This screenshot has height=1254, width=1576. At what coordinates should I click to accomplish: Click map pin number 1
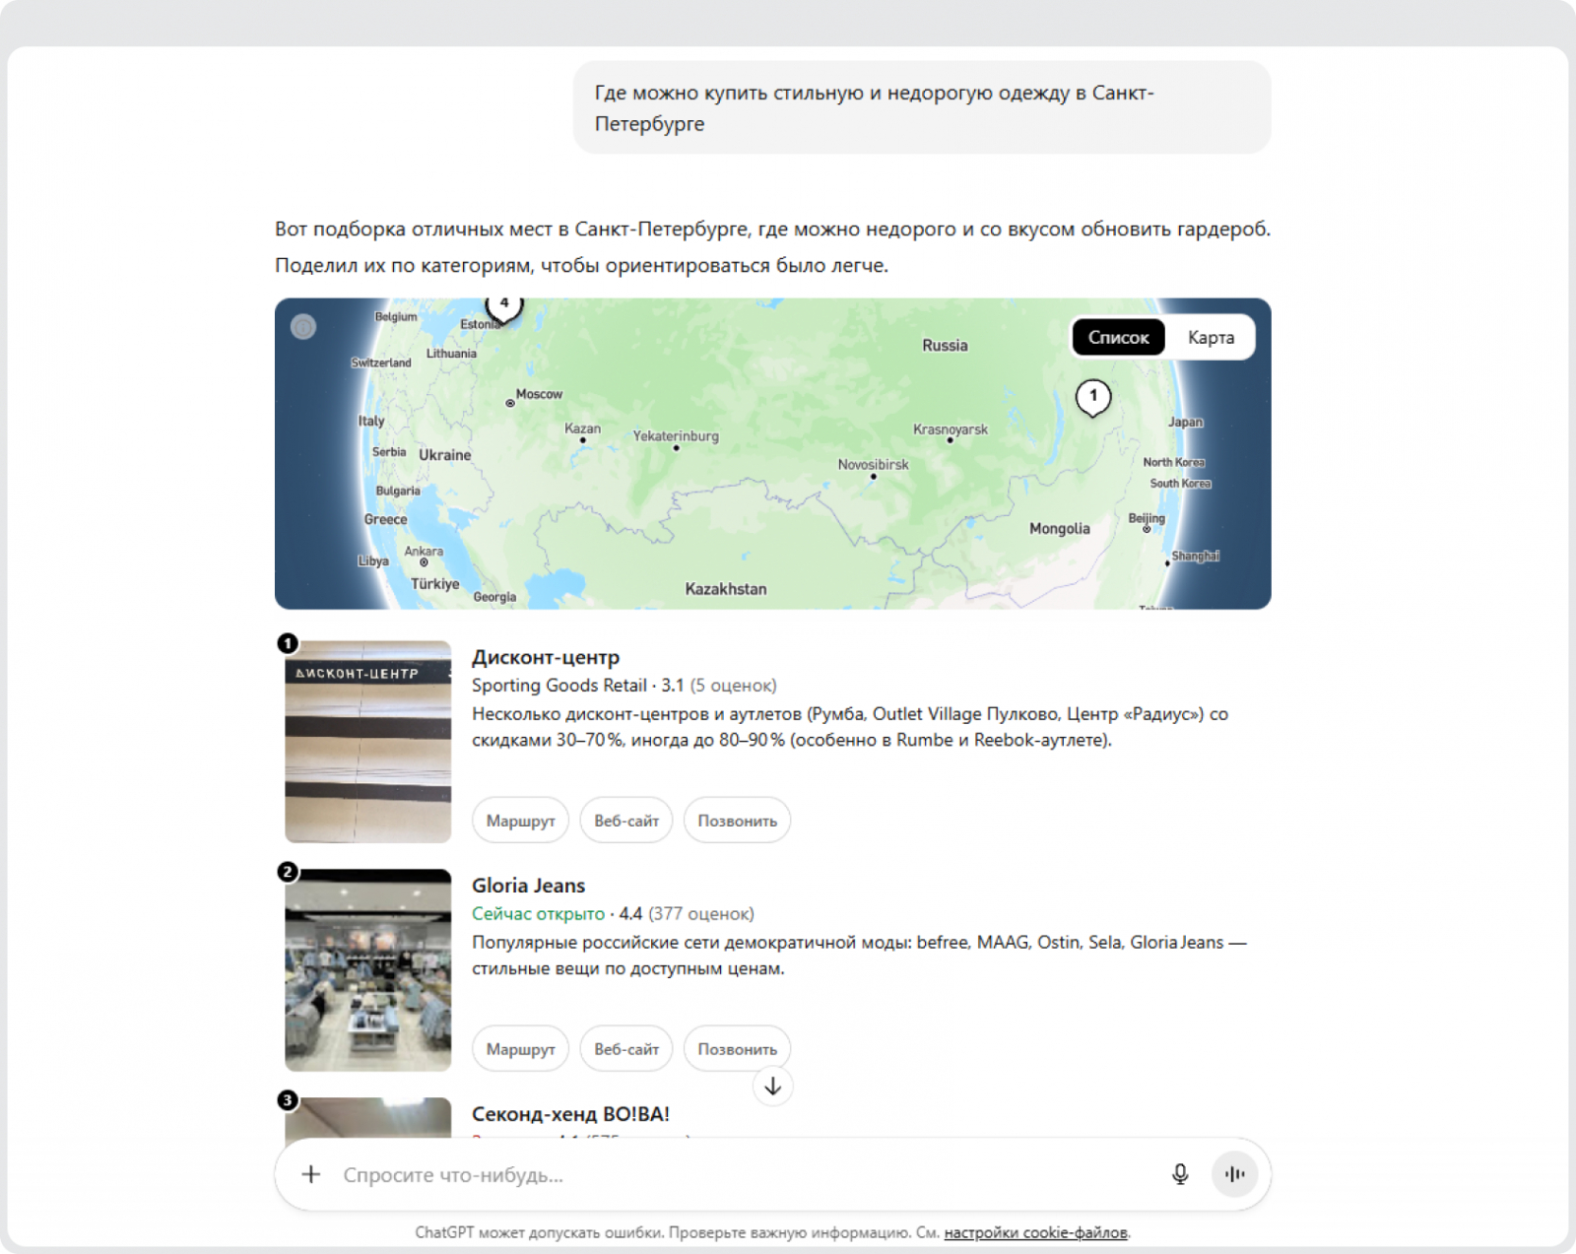click(1092, 397)
